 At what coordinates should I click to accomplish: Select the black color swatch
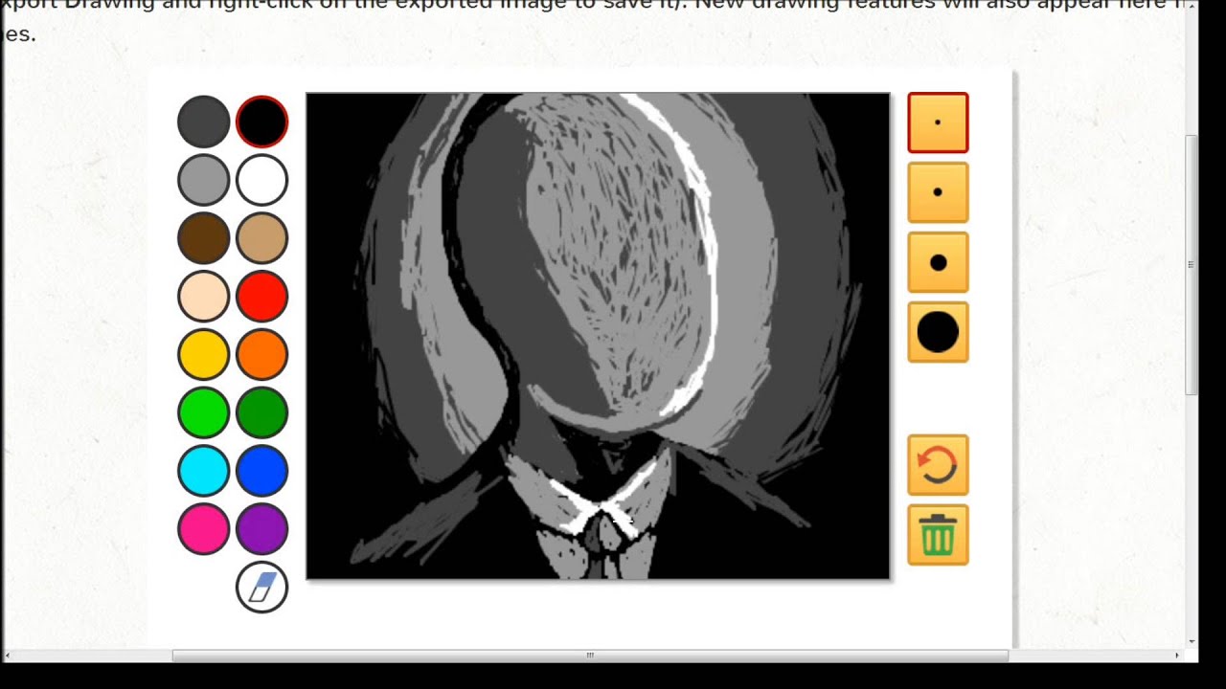(261, 122)
